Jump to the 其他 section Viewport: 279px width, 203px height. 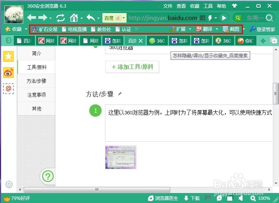(x=36, y=108)
